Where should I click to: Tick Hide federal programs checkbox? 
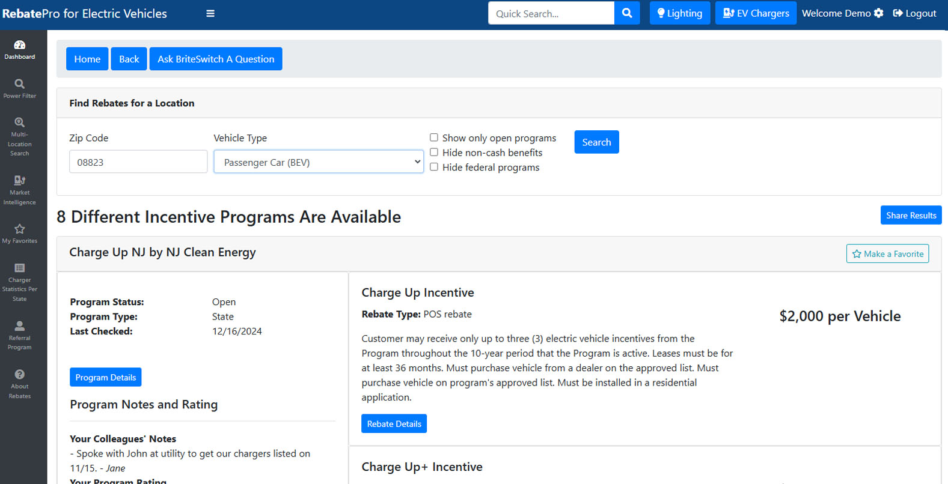434,167
